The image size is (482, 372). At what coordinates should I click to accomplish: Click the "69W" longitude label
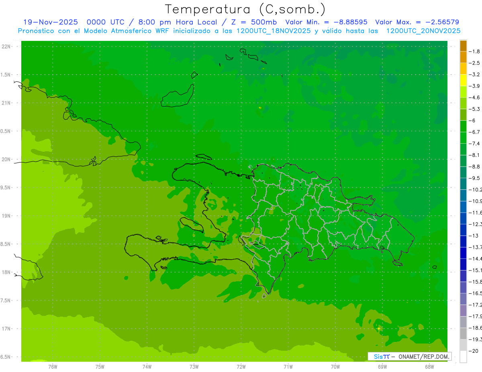click(382, 366)
